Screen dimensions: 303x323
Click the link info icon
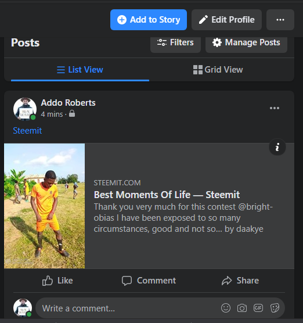coord(277,147)
